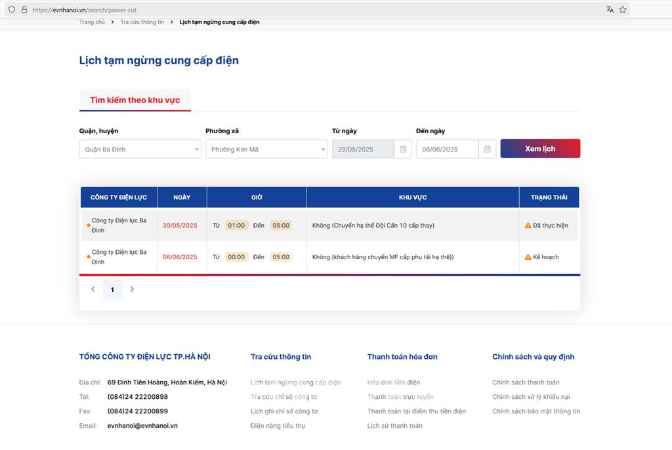Select the Tìm kiếm theo khu vực tab
Image resolution: width=672 pixels, height=450 pixels.
coord(135,100)
